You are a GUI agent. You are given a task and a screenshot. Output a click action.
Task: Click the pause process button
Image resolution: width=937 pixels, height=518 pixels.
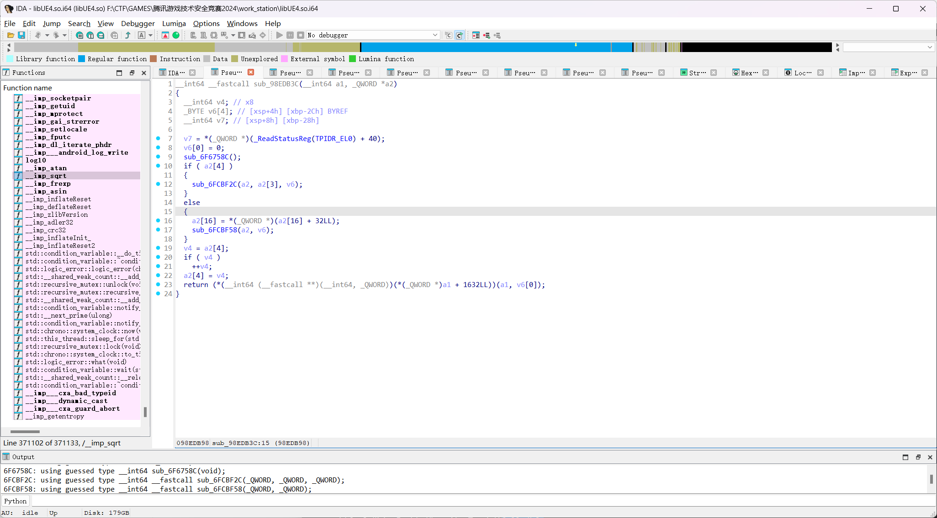pyautogui.click(x=290, y=35)
